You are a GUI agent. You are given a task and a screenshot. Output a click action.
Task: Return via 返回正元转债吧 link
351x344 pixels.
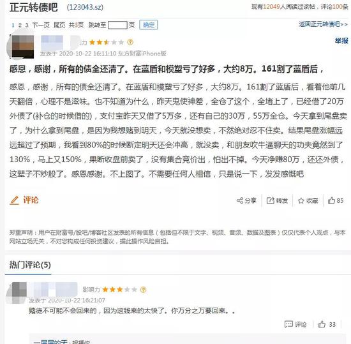click(324, 24)
